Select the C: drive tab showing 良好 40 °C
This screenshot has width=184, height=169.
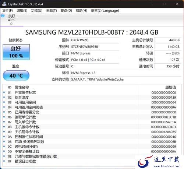(12, 20)
